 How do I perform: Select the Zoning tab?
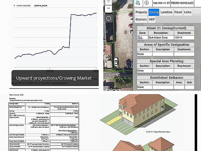pos(154,12)
